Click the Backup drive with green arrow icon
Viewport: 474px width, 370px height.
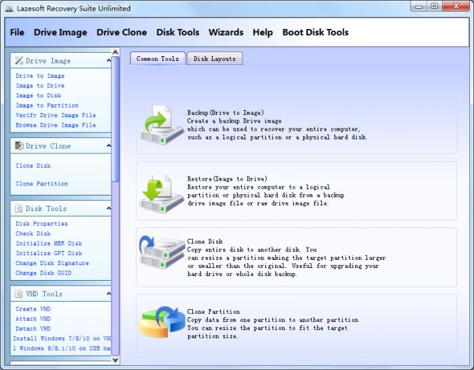[x=162, y=125]
